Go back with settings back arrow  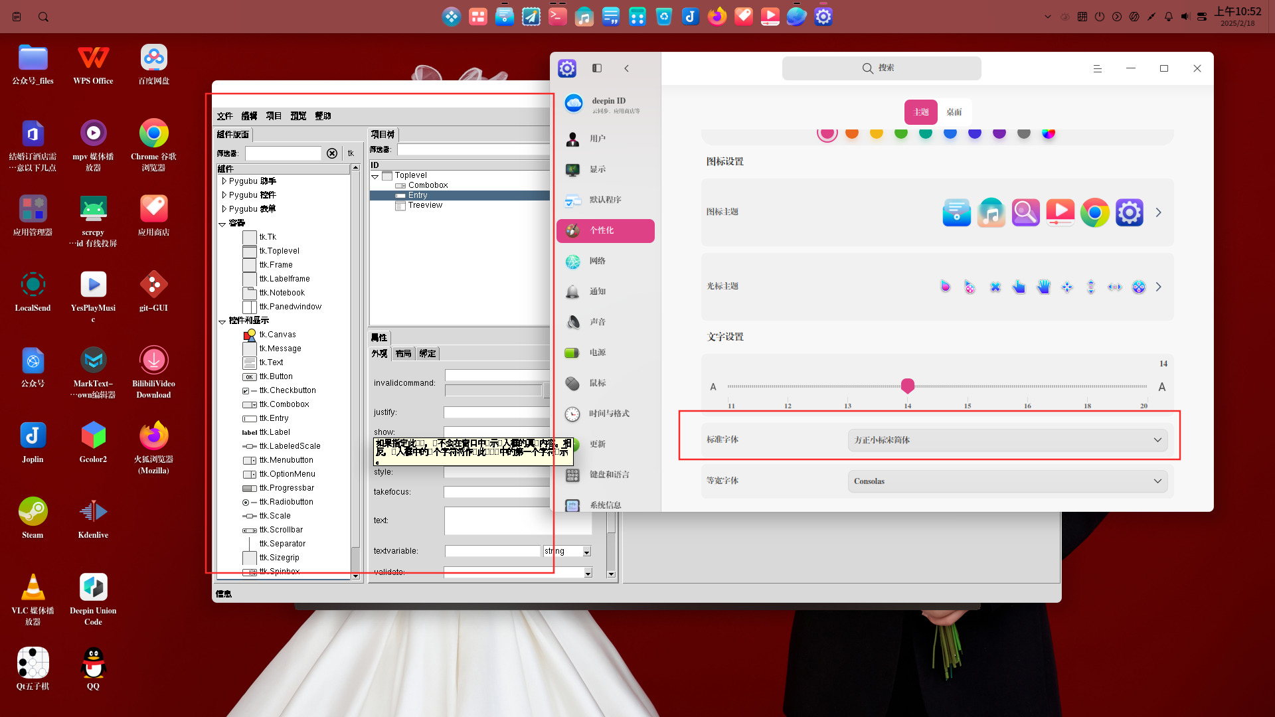626,68
